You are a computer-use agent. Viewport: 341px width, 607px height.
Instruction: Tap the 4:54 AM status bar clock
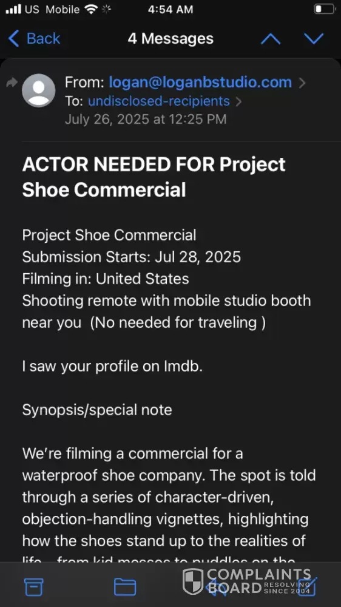(170, 10)
